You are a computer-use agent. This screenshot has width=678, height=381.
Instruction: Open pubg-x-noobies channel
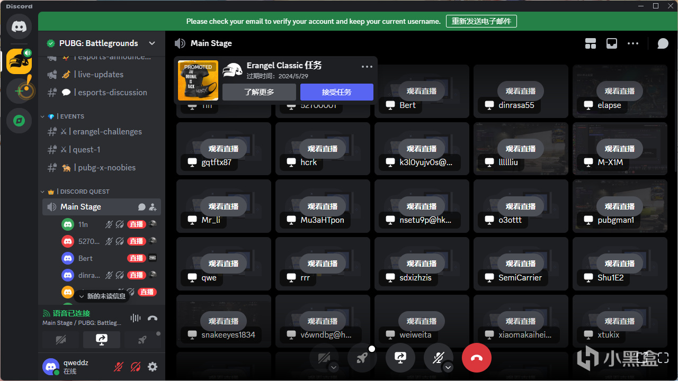click(x=102, y=168)
